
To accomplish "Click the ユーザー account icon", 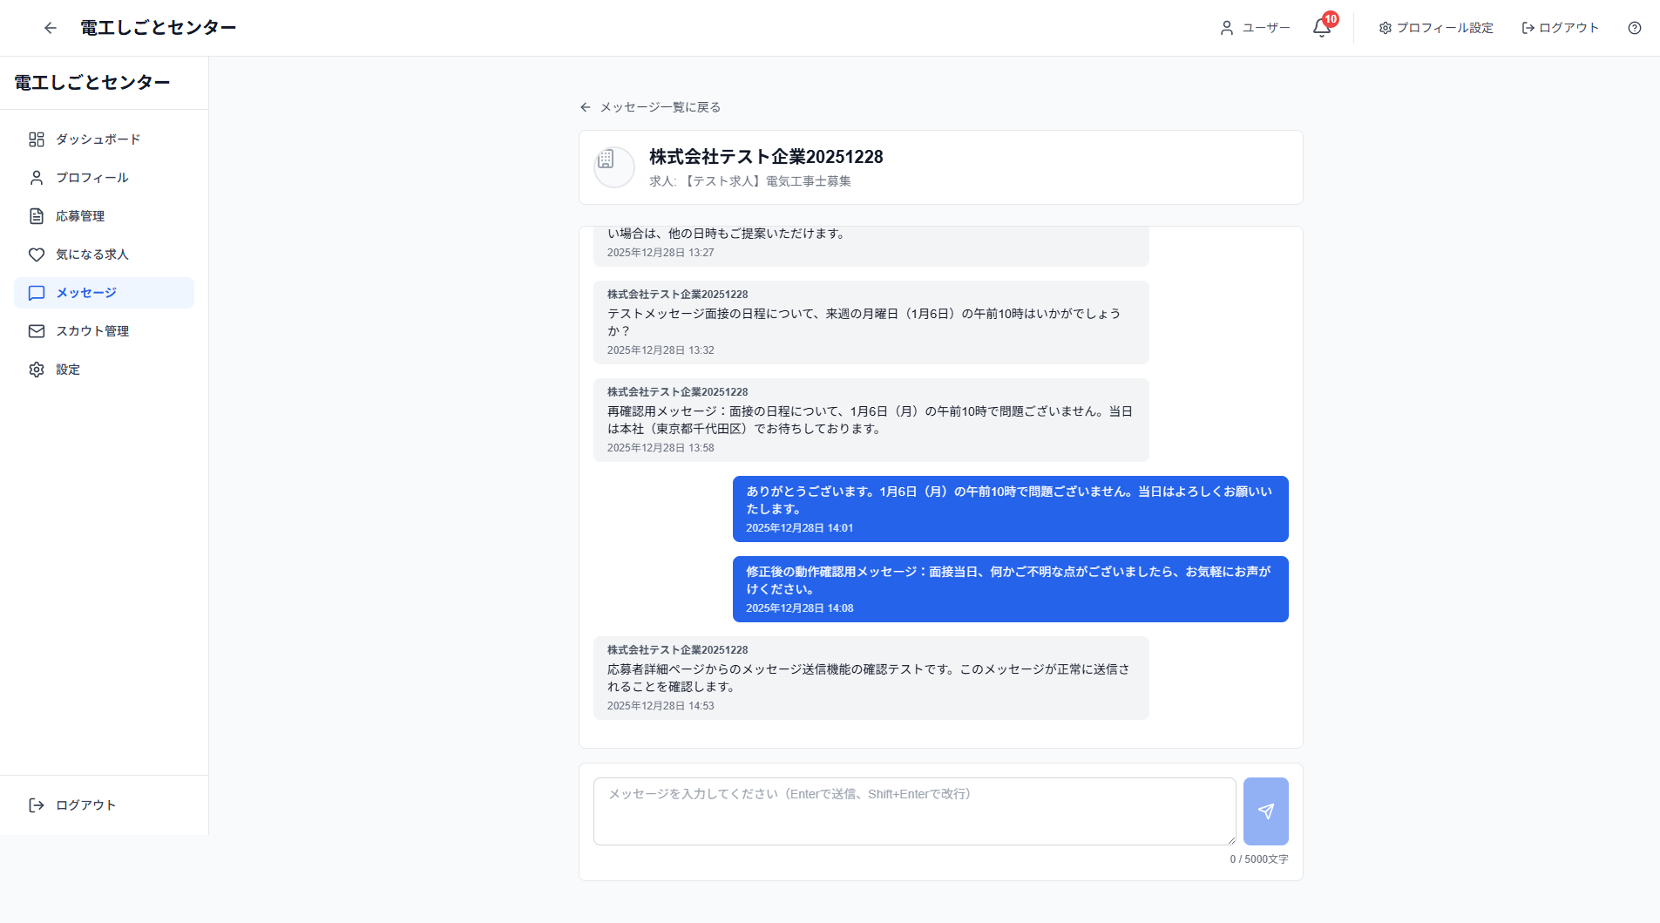I will coord(1229,27).
